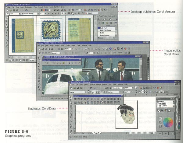Click the Open icon in Photo-Paint toolbar
Screen dimensions: 183x143
tap(43, 49)
